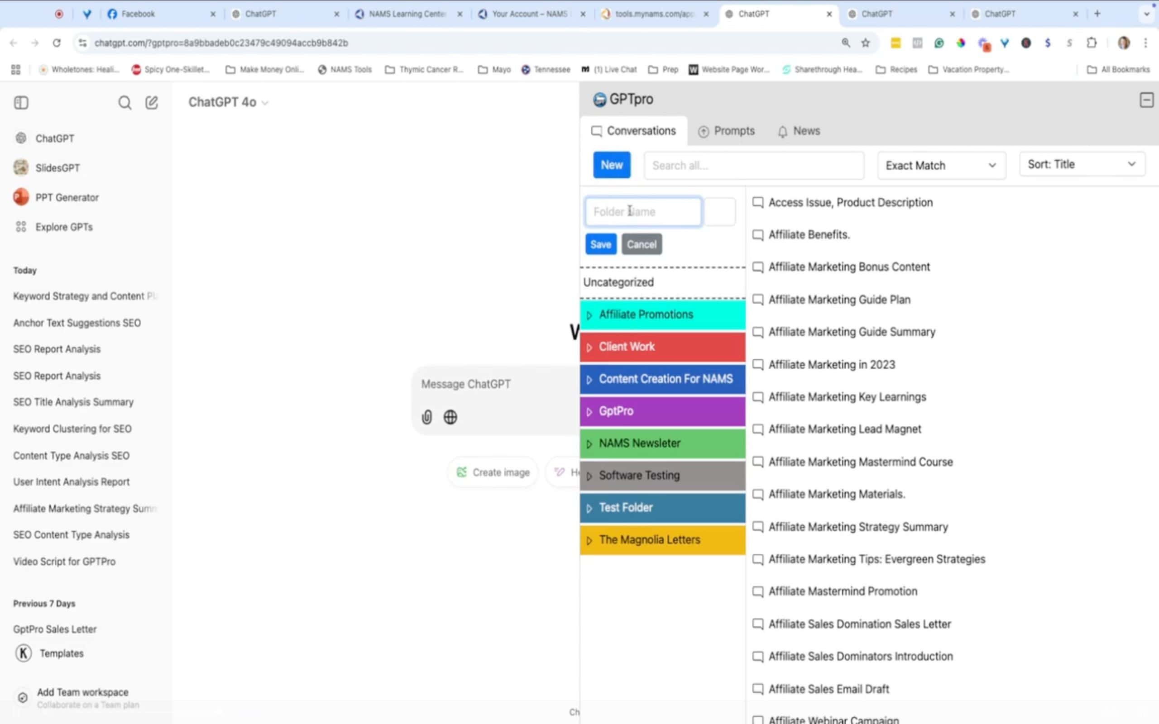Tick the Affiliate Sales Email Draft checkbox

(x=758, y=689)
